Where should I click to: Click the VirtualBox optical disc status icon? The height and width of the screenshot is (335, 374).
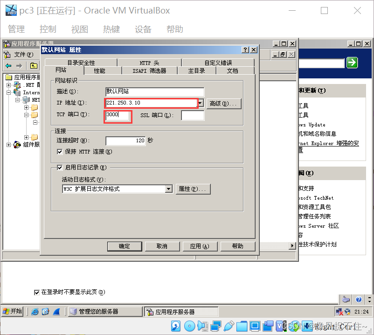pos(190,326)
